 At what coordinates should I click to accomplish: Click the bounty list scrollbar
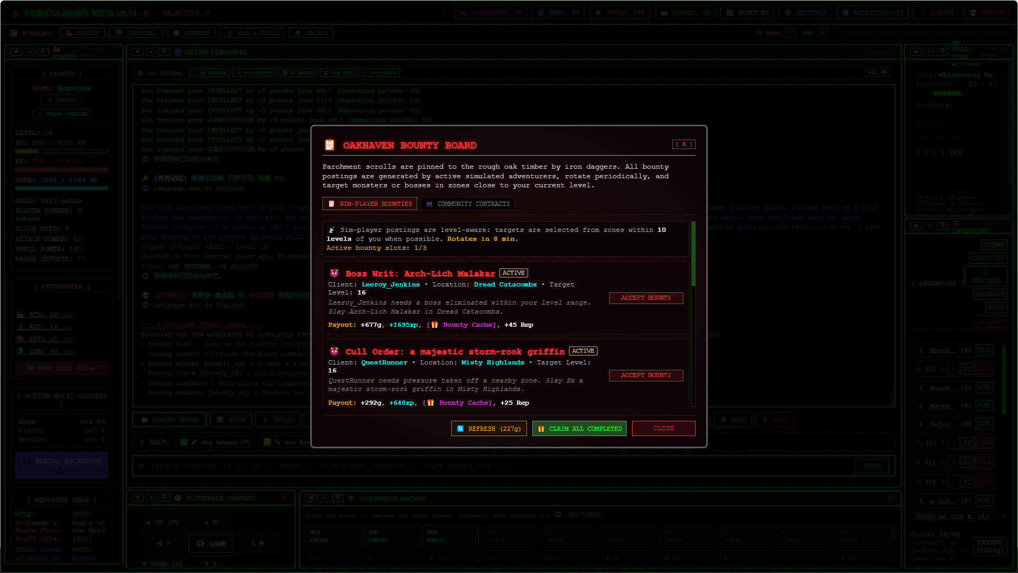(x=693, y=314)
